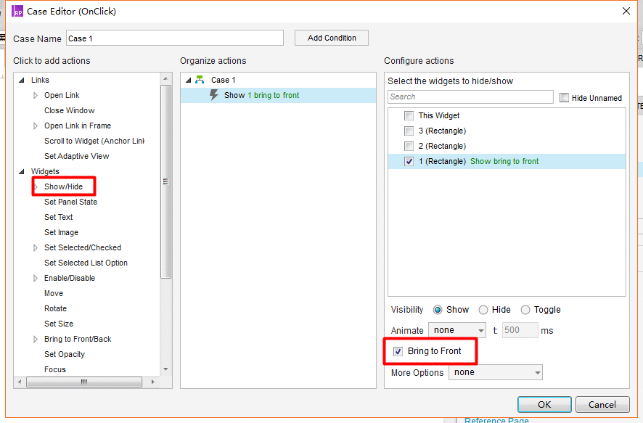Viewport: 643px width, 423px height.
Task: Collapse the Links section triangle
Action: click(22, 80)
